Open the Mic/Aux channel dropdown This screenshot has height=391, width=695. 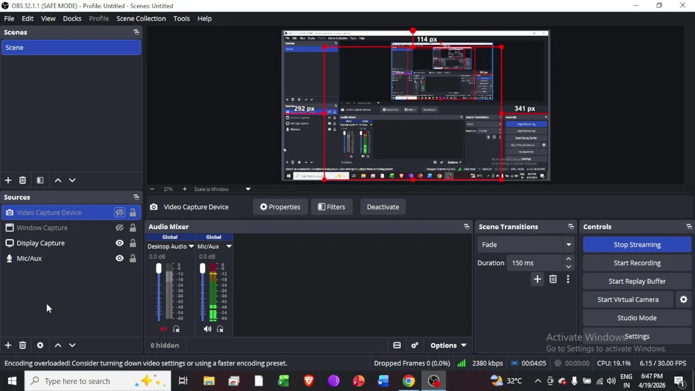coord(229,247)
